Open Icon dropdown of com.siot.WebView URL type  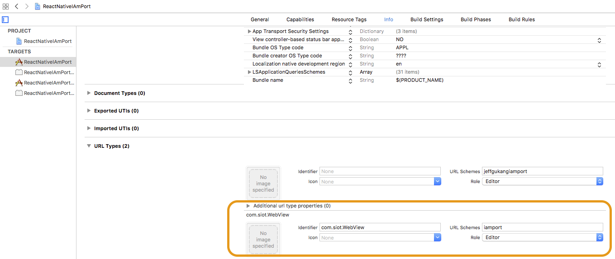tap(437, 237)
